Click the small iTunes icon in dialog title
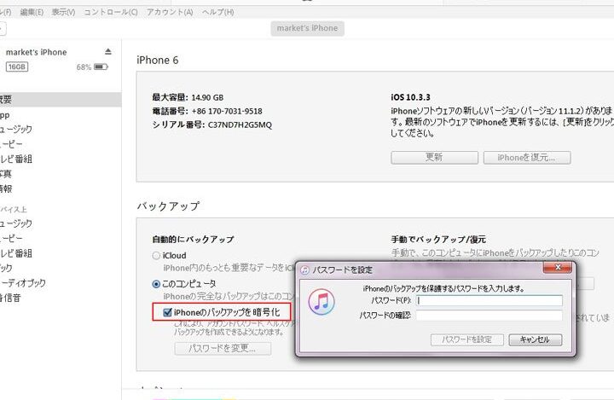614x400 pixels. coord(304,270)
